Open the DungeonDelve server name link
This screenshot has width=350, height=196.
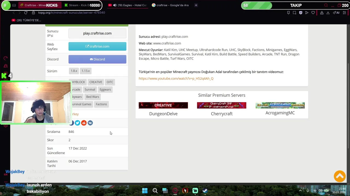tap(163, 114)
